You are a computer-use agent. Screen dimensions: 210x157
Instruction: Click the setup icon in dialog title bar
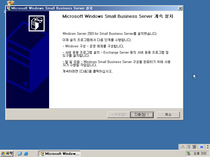coord(9,8)
